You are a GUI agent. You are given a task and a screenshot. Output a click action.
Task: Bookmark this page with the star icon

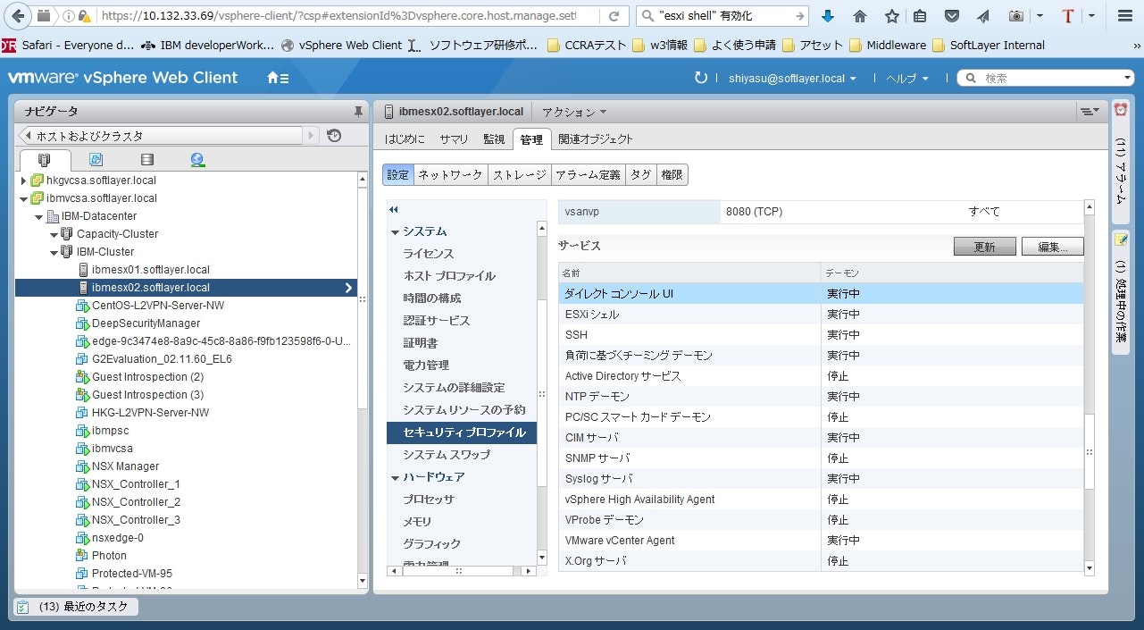point(891,16)
